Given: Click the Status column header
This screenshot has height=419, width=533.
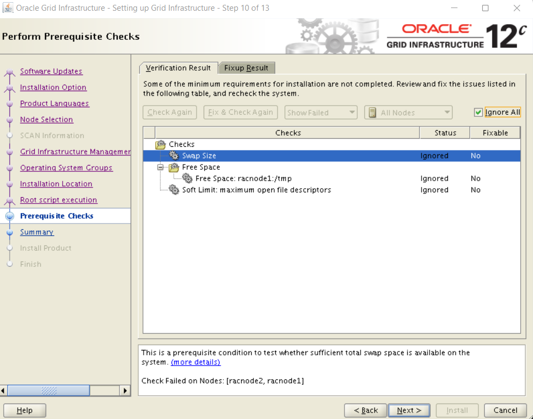Looking at the screenshot, I should 445,133.
